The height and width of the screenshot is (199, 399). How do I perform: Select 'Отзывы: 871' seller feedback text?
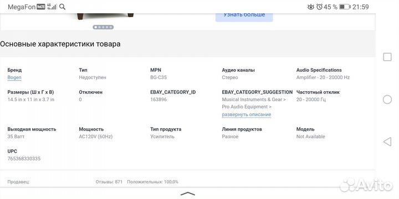[109, 182]
